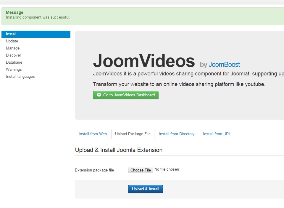Open Install languages page

tap(20, 77)
